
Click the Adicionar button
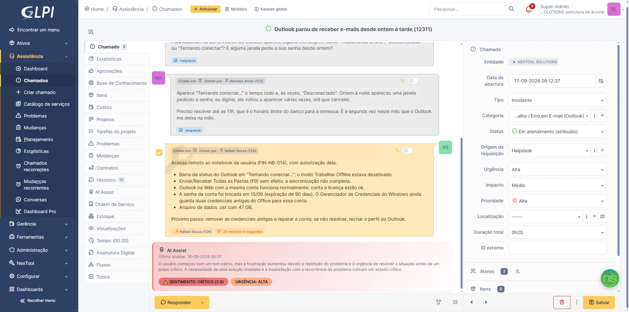click(205, 9)
